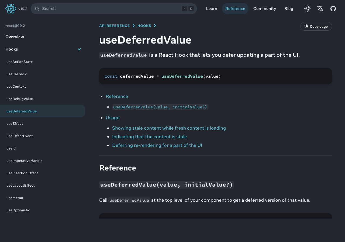Viewport: 345px width, 242px height.
Task: Open the Learn section in the navbar
Action: [212, 9]
